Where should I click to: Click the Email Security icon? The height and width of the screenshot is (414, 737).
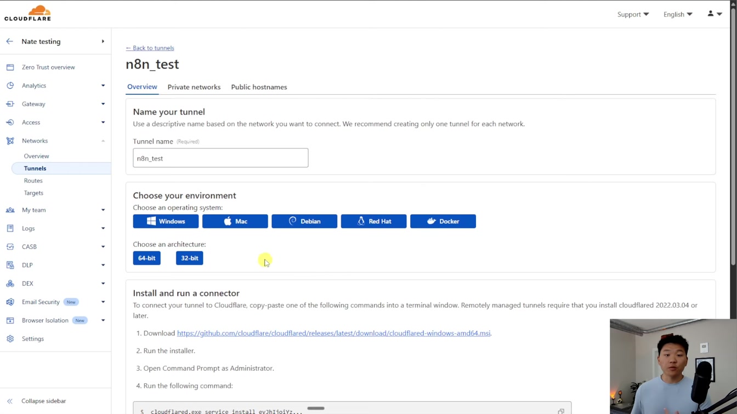tap(10, 302)
